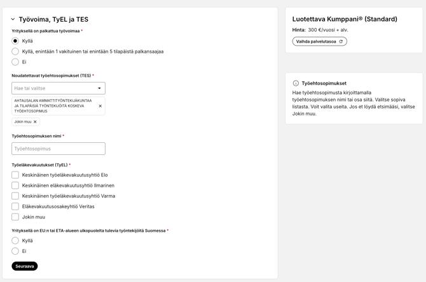
Task: Click the Luotettava Kumppani® (Standard) title
Action: pyautogui.click(x=345, y=19)
